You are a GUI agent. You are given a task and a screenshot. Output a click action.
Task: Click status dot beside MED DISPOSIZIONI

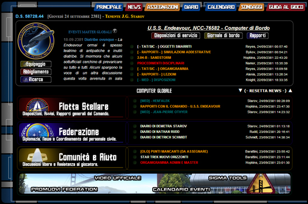[132, 80]
